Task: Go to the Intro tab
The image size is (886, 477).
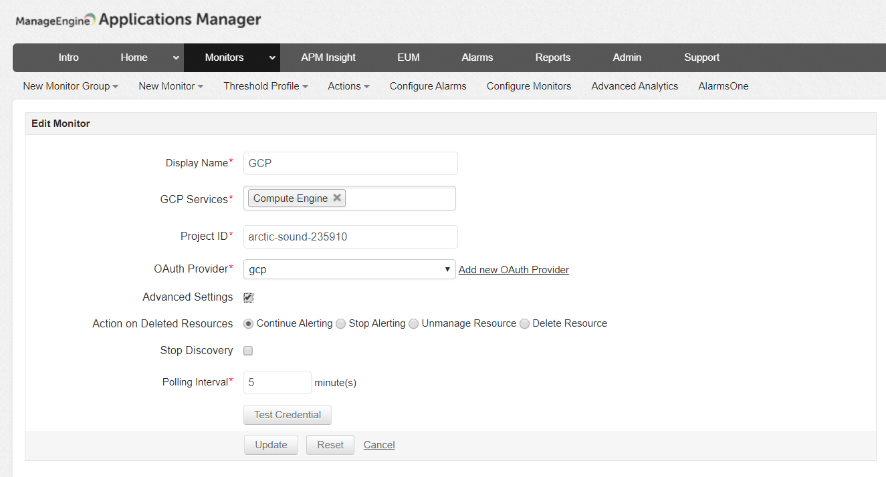Action: (69, 57)
